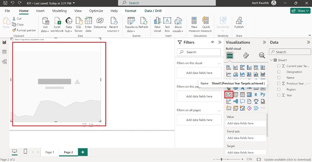The width and height of the screenshot is (312, 162).
Task: Click Update available download notice
Action: tap(287, 159)
